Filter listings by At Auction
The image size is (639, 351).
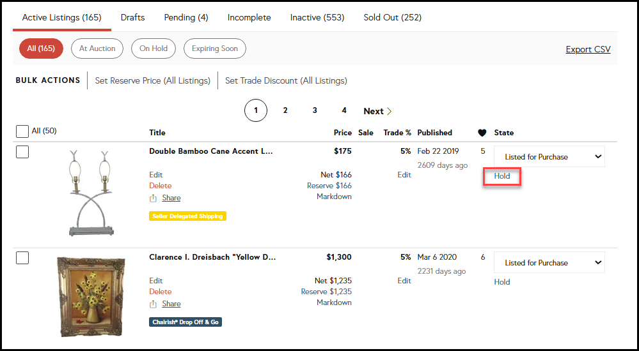click(x=97, y=49)
